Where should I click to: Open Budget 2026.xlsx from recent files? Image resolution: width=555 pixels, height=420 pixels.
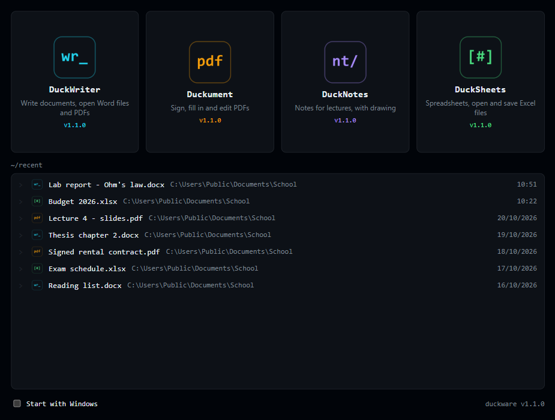point(83,202)
